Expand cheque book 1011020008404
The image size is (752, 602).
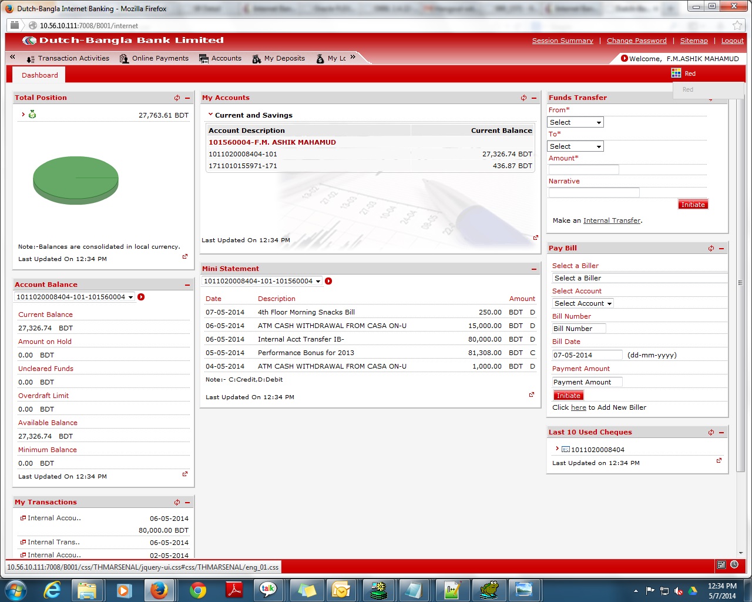[x=557, y=449]
